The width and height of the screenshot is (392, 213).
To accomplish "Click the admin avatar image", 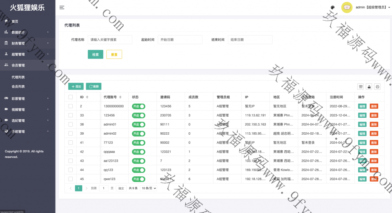I will click(346, 7).
